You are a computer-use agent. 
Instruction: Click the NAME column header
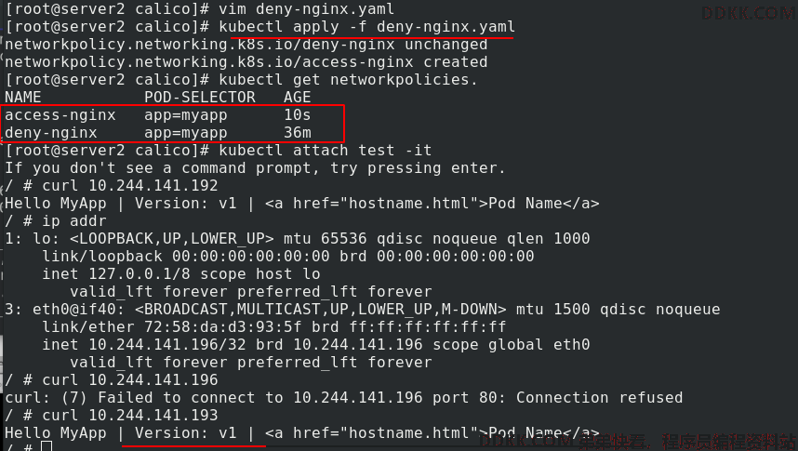23,98
